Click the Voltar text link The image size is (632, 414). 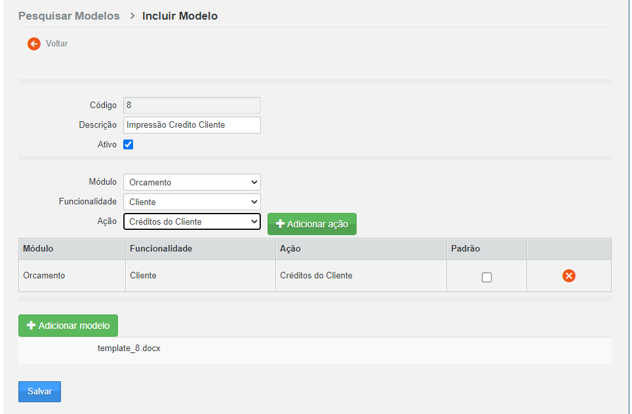[x=56, y=44]
